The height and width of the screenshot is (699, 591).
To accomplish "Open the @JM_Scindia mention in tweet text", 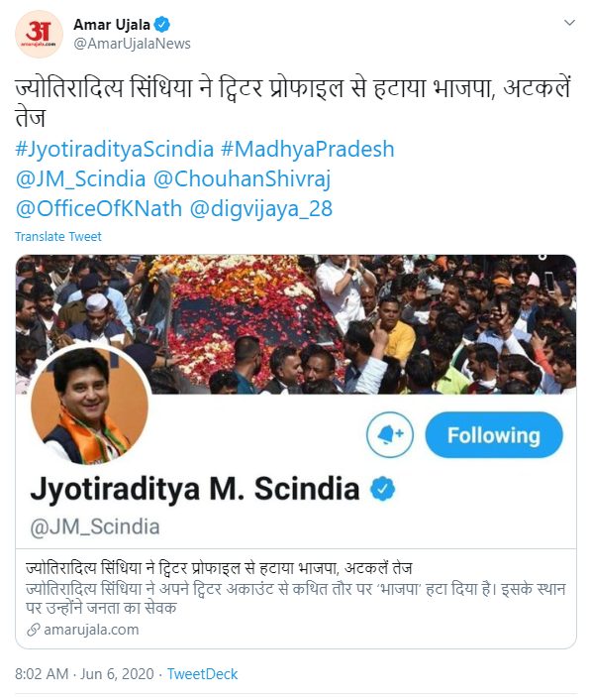I will pos(80,179).
